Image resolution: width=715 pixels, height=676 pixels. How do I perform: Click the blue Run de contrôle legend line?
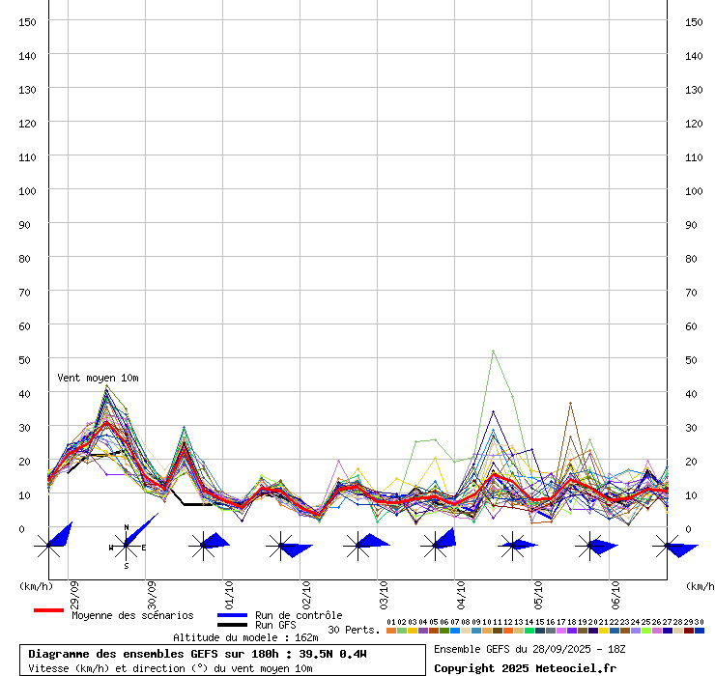[x=232, y=615]
